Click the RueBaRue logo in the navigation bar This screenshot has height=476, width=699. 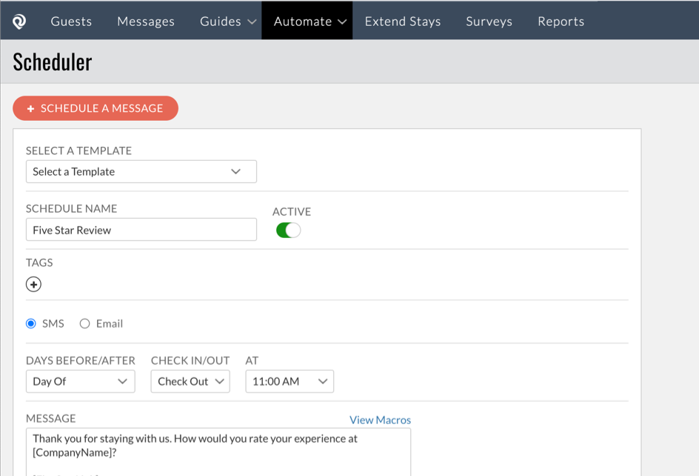point(18,20)
